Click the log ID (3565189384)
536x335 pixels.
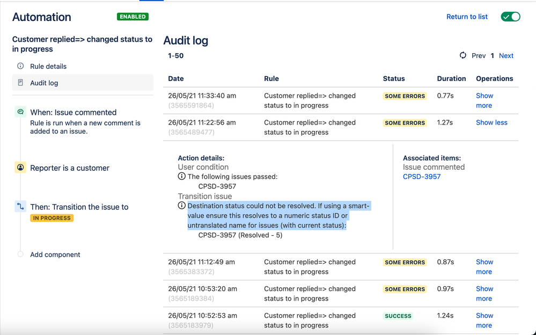(191, 298)
